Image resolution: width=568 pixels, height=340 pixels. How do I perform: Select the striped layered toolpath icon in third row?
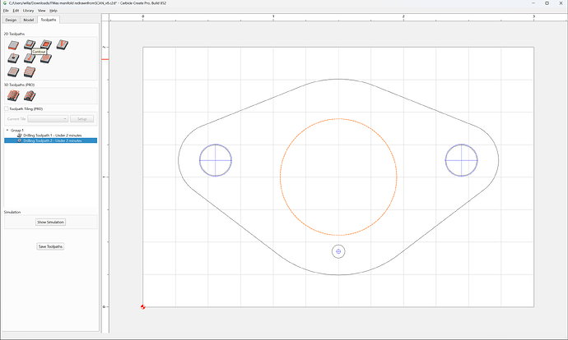30,72
